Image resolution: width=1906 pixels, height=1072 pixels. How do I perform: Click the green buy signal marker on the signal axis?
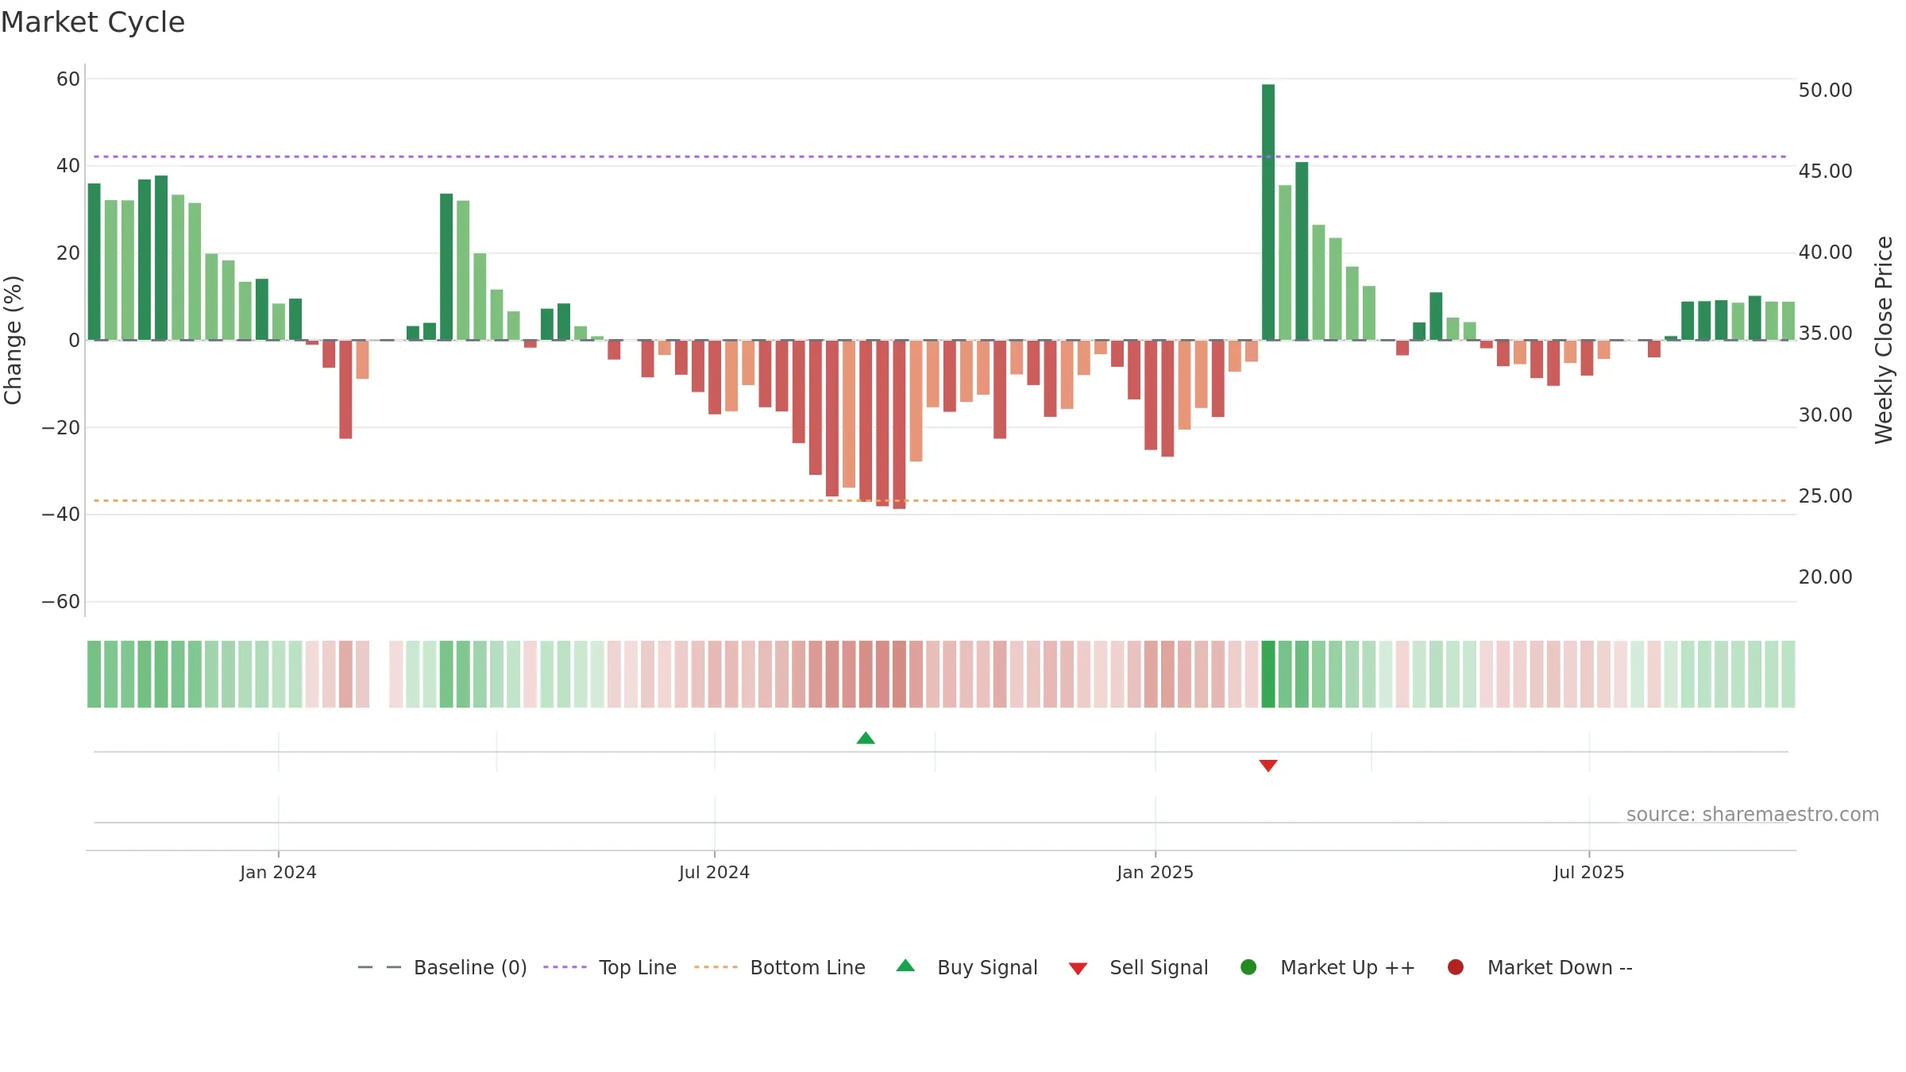(x=866, y=738)
